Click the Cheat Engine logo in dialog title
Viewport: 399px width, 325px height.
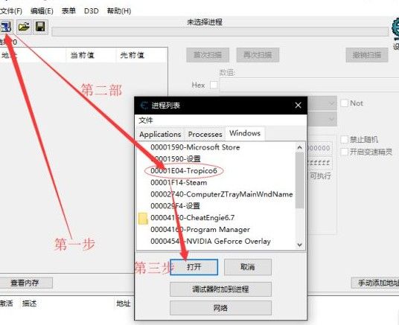point(144,106)
